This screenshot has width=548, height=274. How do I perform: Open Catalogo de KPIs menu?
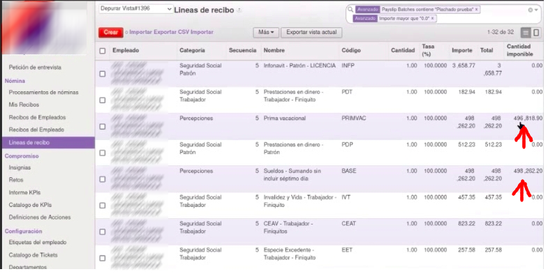[30, 205]
